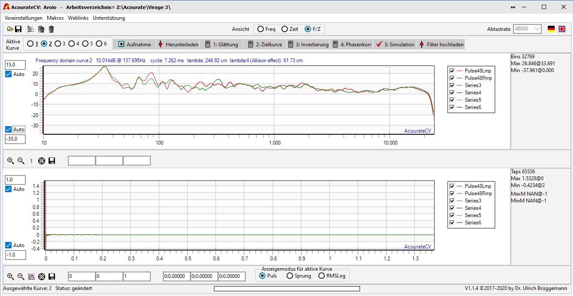The image size is (574, 296).
Task: Click the target icon below frequency chart
Action: [42, 161]
